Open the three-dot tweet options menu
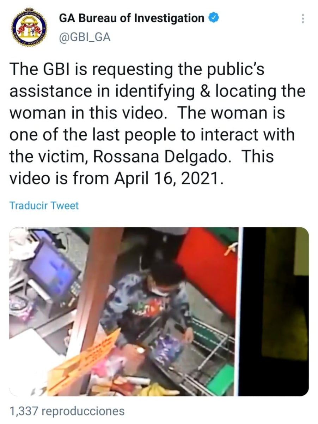 (302, 19)
